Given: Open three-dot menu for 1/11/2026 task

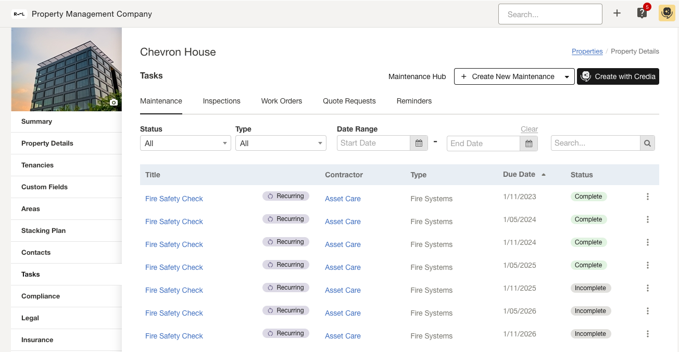Looking at the screenshot, I should click(648, 334).
